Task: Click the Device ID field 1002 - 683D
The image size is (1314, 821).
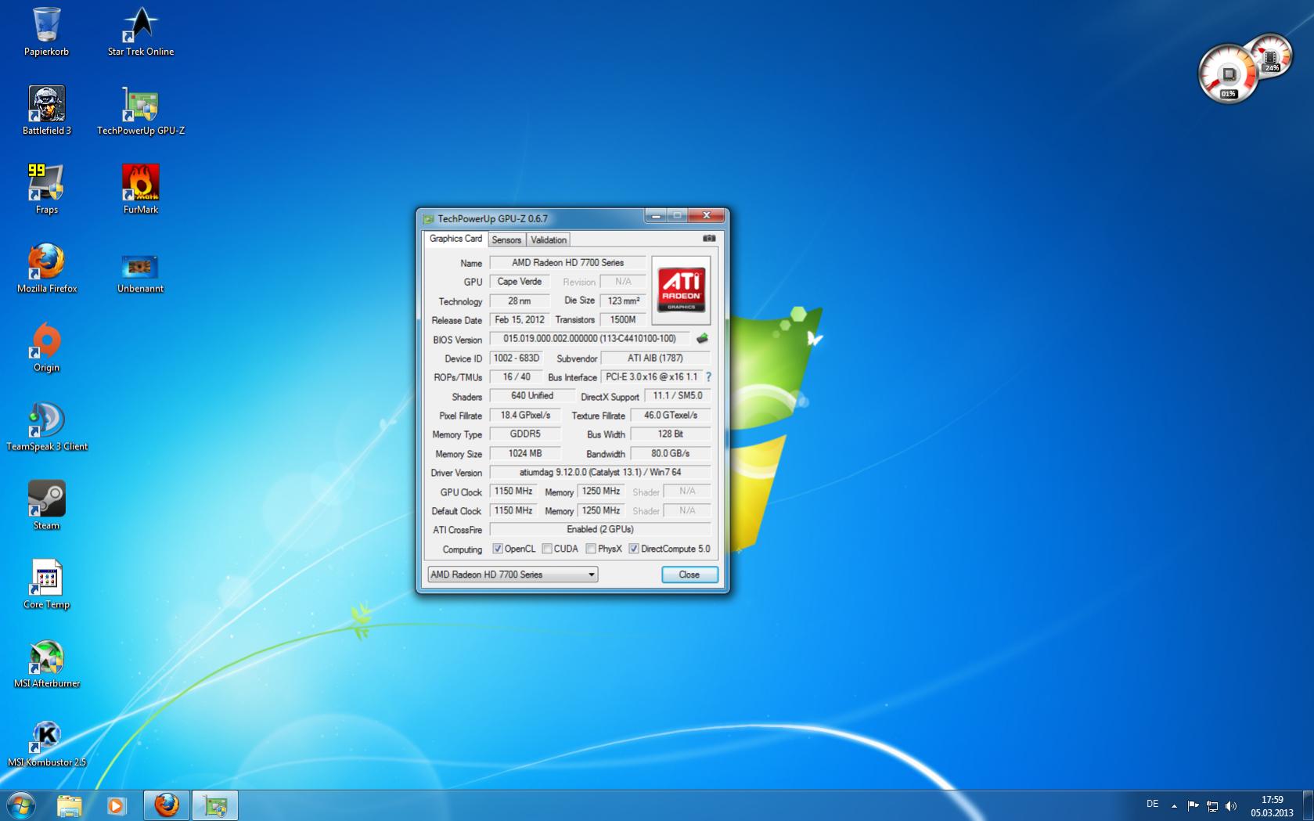Action: pos(517,358)
